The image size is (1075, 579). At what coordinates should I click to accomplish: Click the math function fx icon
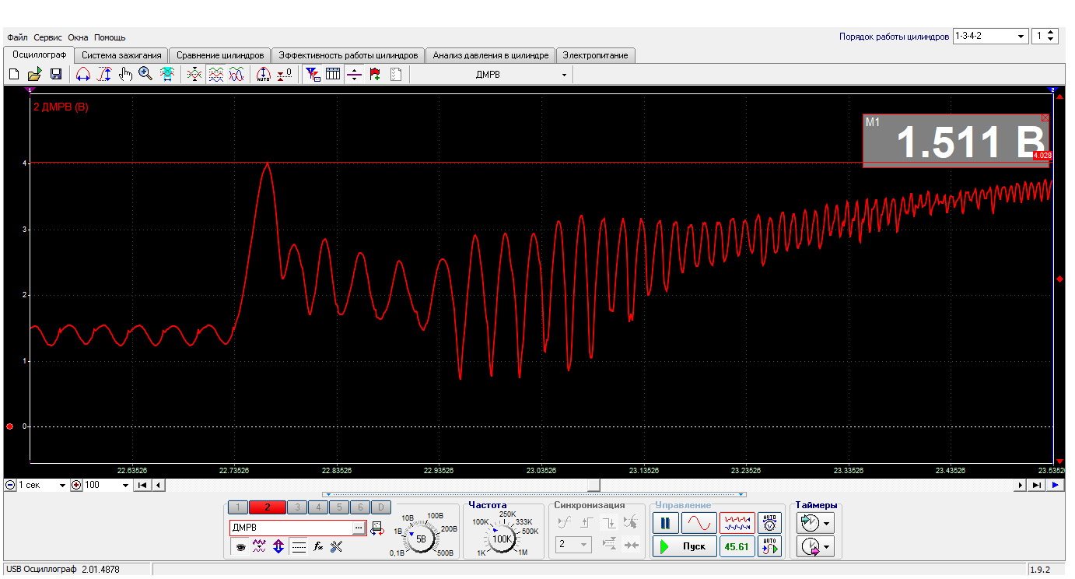[318, 547]
